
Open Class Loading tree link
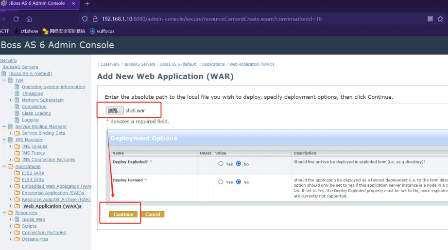pos(36,113)
